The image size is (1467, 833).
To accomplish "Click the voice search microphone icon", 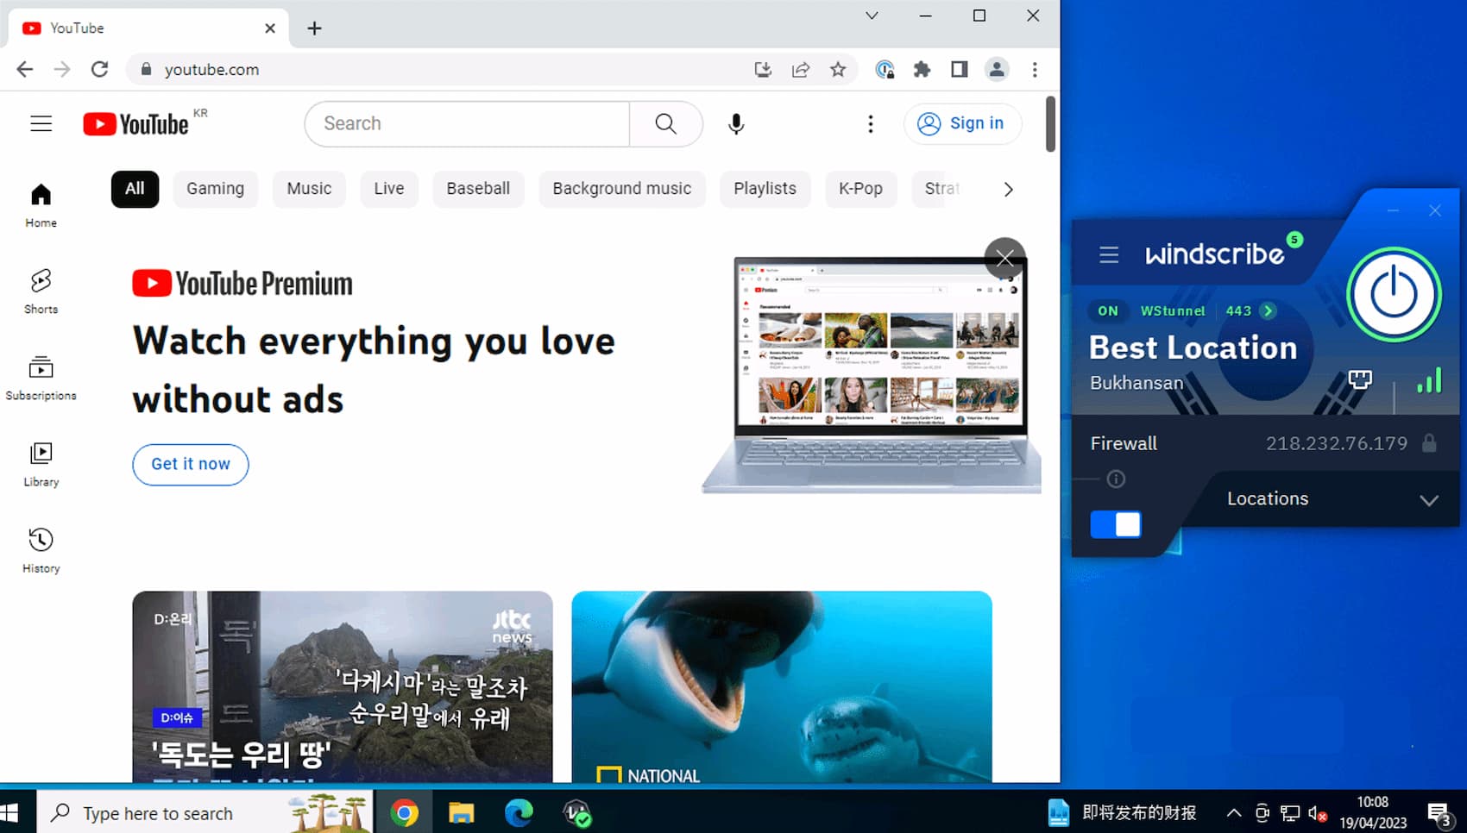I will click(x=736, y=124).
